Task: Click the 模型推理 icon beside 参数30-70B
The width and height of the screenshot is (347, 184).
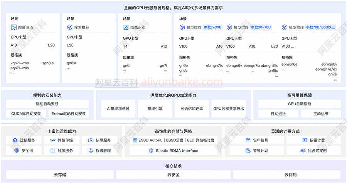Action: click(229, 27)
